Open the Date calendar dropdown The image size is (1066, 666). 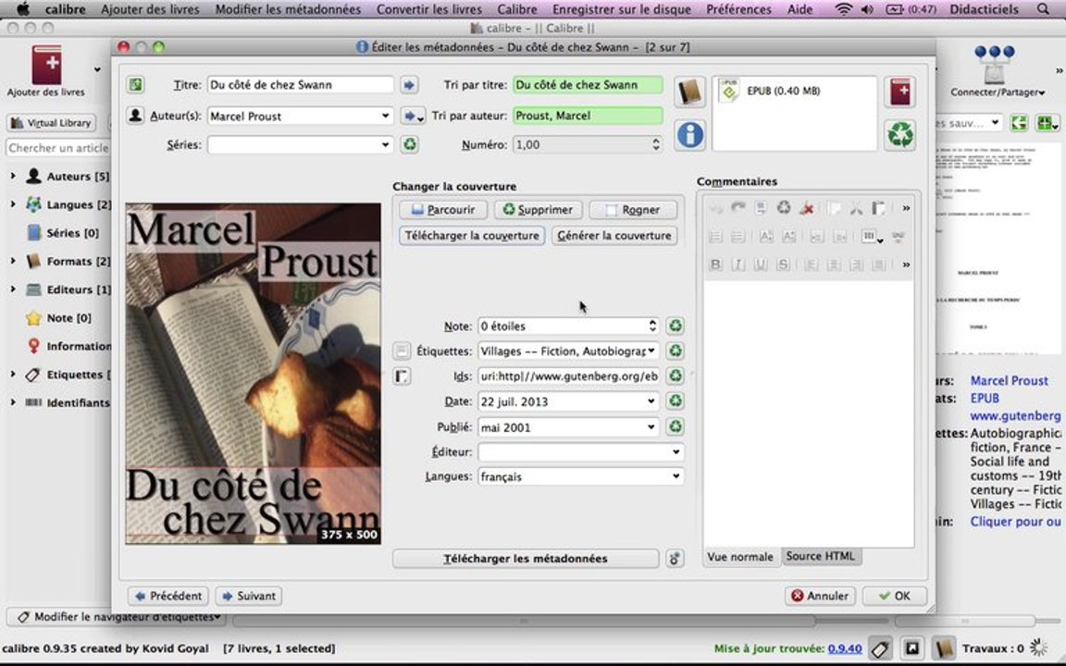651,401
